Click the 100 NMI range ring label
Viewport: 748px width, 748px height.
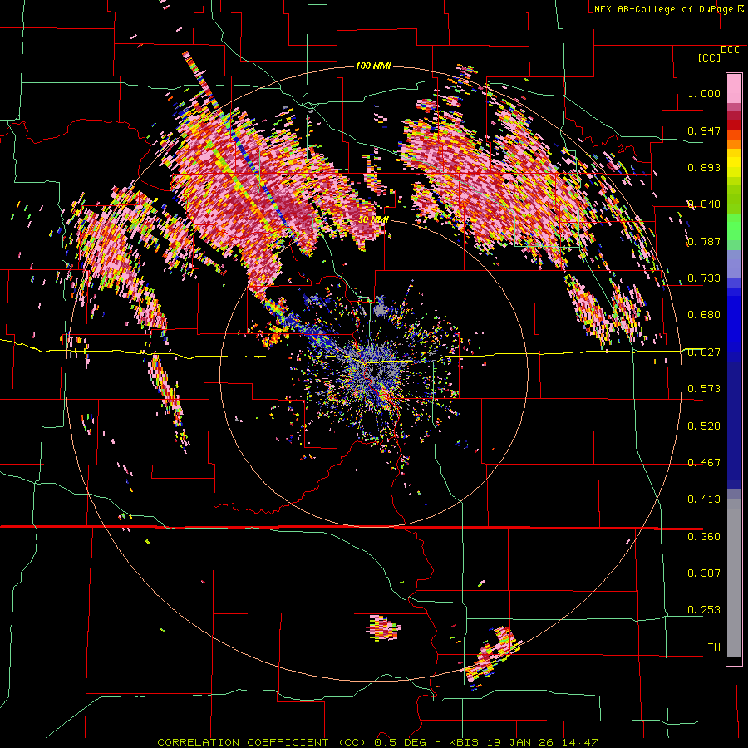(373, 66)
